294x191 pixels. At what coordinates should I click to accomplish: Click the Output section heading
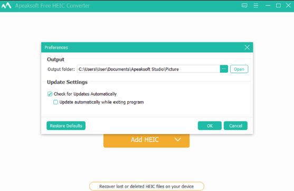(x=55, y=59)
